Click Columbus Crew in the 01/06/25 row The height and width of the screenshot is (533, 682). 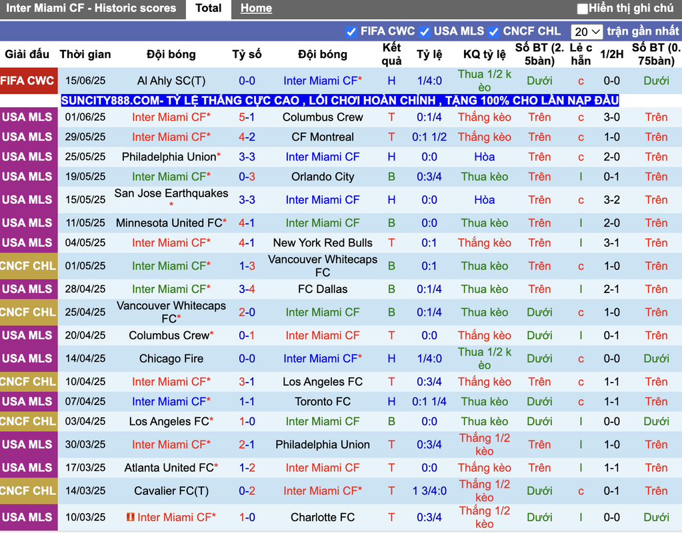(x=322, y=117)
